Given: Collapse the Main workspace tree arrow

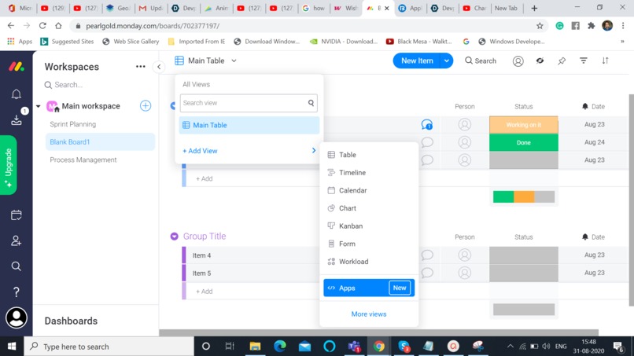Looking at the screenshot, I should [38, 106].
